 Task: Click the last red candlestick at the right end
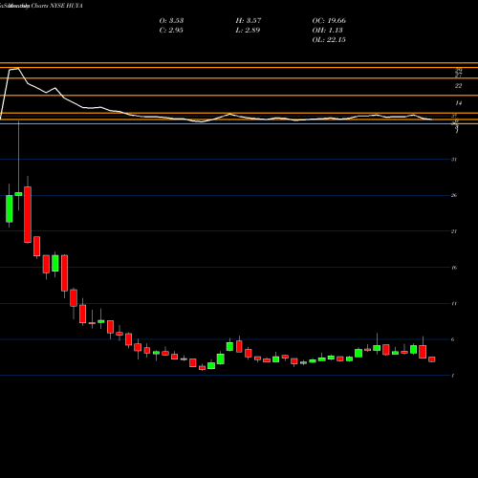432,359
